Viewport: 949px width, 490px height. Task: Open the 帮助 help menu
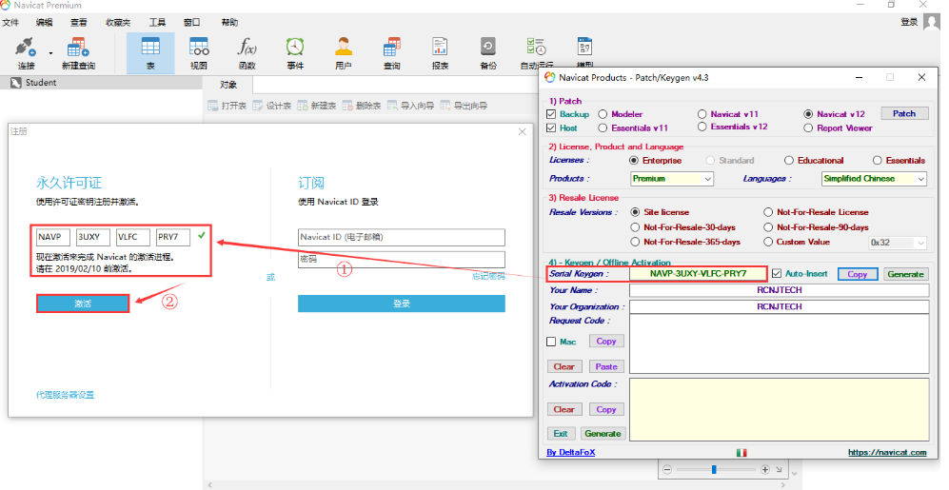pyautogui.click(x=229, y=23)
